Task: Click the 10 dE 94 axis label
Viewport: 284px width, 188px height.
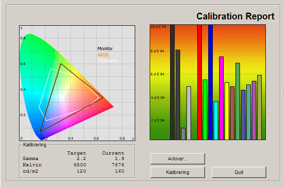Action: (x=158, y=27)
